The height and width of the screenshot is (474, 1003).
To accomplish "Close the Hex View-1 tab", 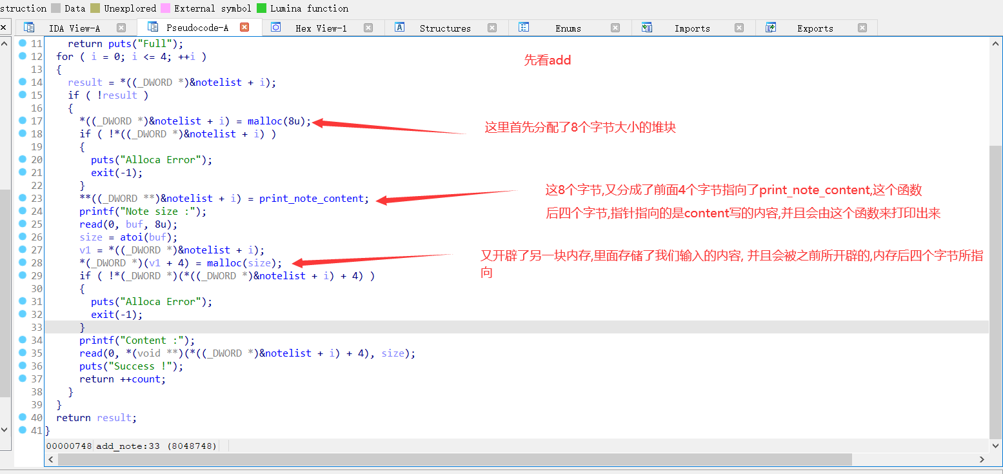I will [368, 28].
